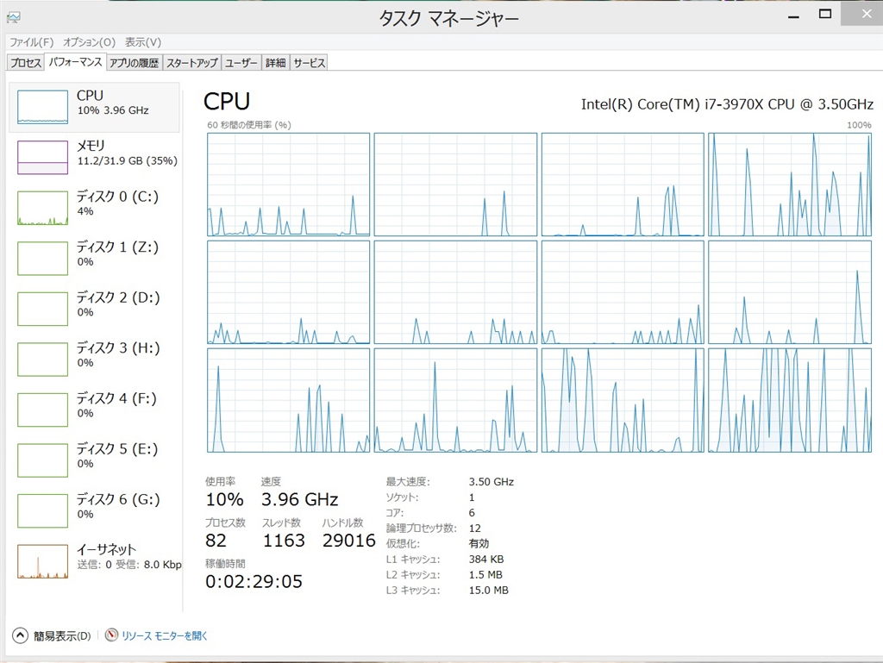Switch to the Startup (スタートアップ) tab
The height and width of the screenshot is (663, 883).
192,63
